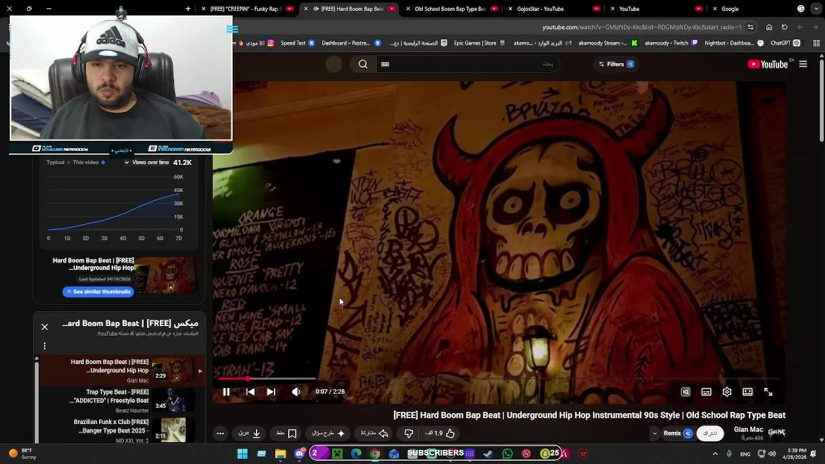Open Windows Start menu
The width and height of the screenshot is (825, 464).
pyautogui.click(x=242, y=454)
